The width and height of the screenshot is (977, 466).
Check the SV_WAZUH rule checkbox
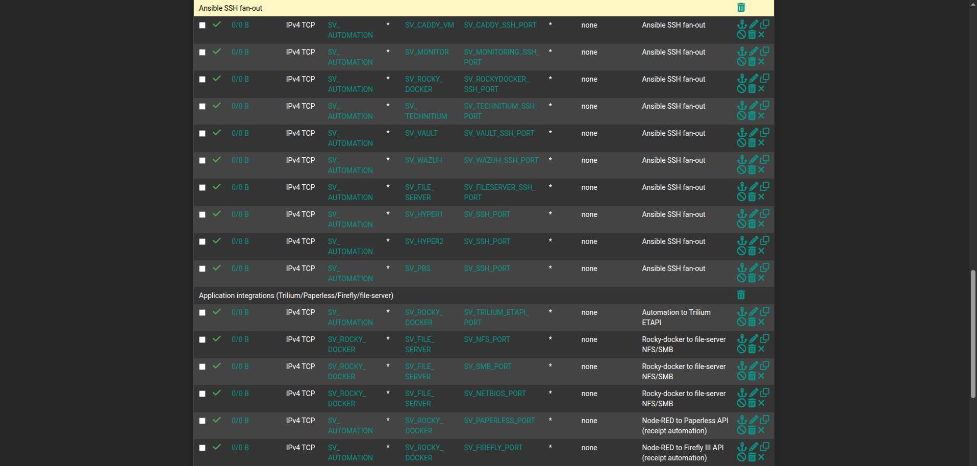203,160
